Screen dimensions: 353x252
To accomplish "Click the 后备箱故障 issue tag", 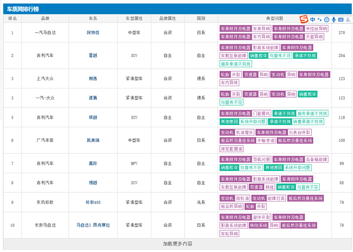I will [x=316, y=160].
